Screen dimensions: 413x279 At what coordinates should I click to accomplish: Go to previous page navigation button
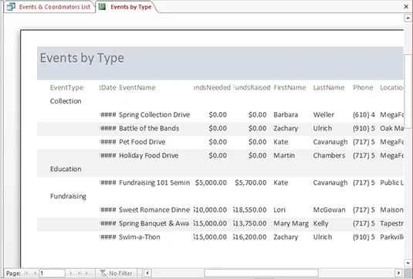pos(35,273)
